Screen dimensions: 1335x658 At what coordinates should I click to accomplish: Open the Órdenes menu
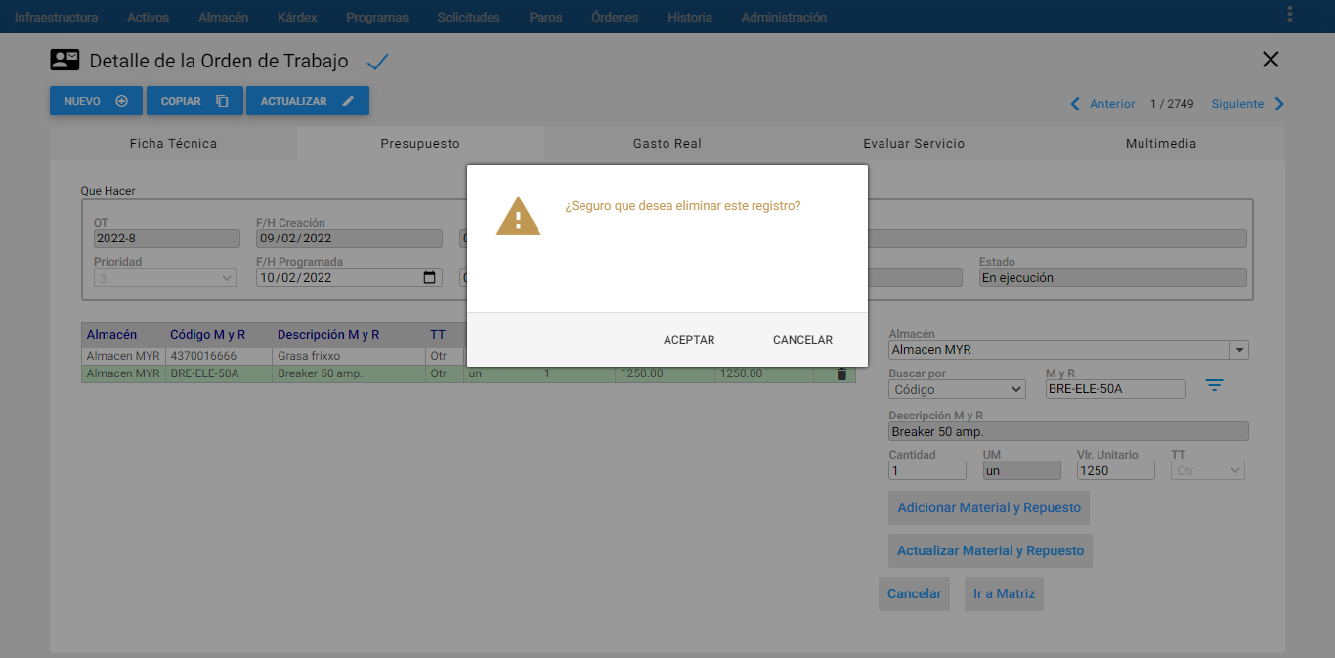pos(615,17)
